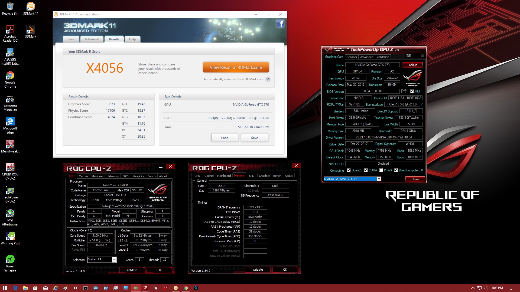Open the MSI Afterburner desktop icon
This screenshot has height=292, width=520.
pos(10,217)
